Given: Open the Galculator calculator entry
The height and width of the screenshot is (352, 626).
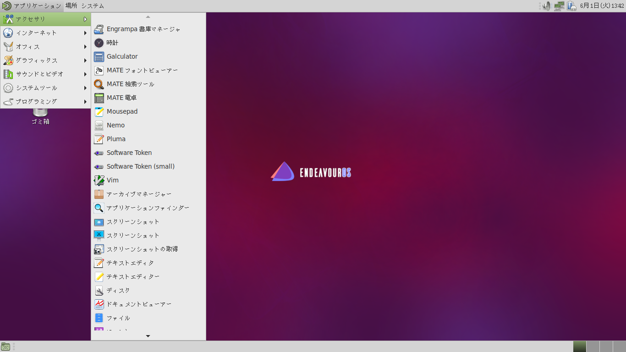Looking at the screenshot, I should [148, 56].
